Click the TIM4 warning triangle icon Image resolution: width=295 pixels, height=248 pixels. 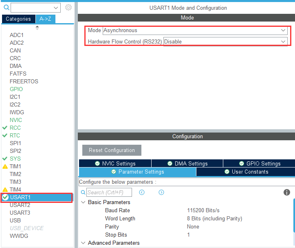point(5,189)
